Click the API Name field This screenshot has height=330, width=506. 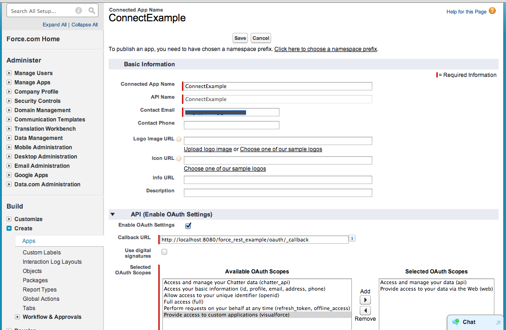click(x=278, y=99)
